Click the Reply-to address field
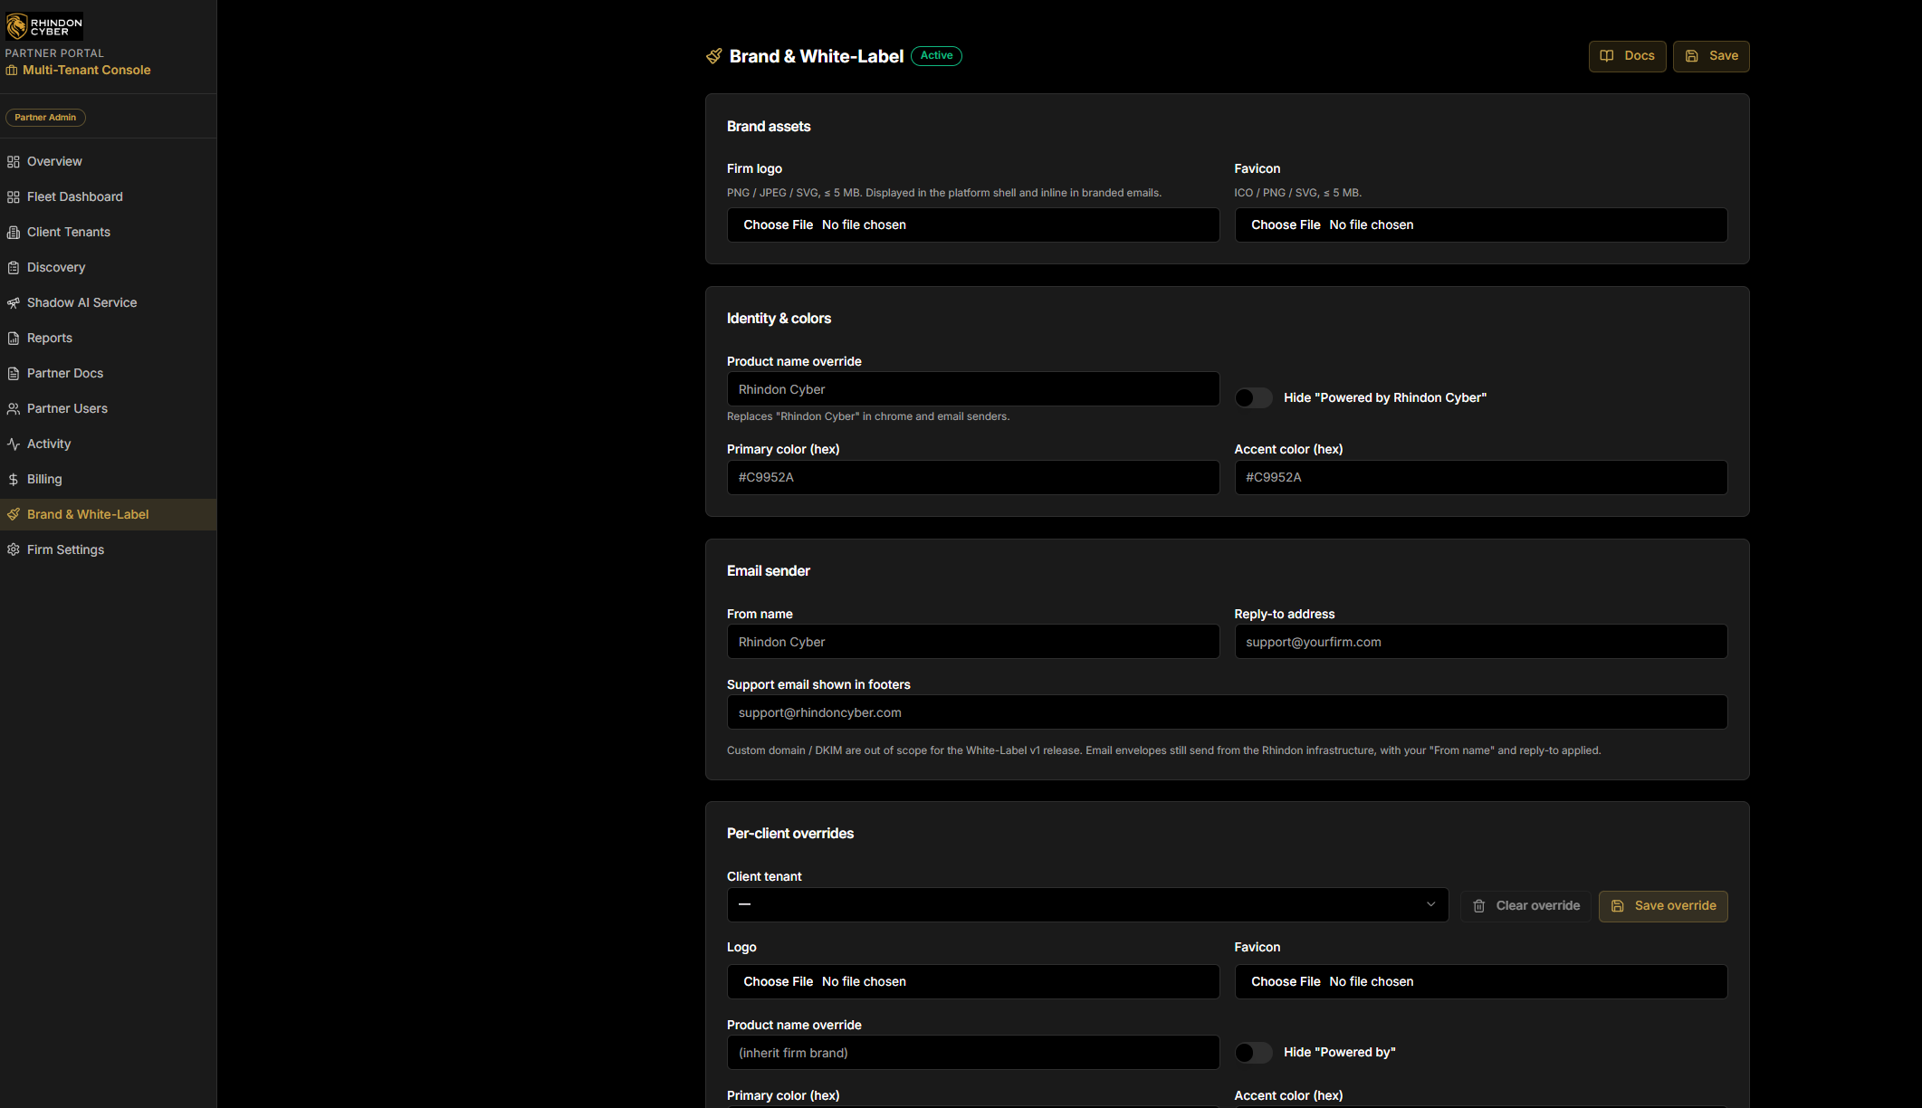This screenshot has height=1108, width=1922. [x=1481, y=642]
